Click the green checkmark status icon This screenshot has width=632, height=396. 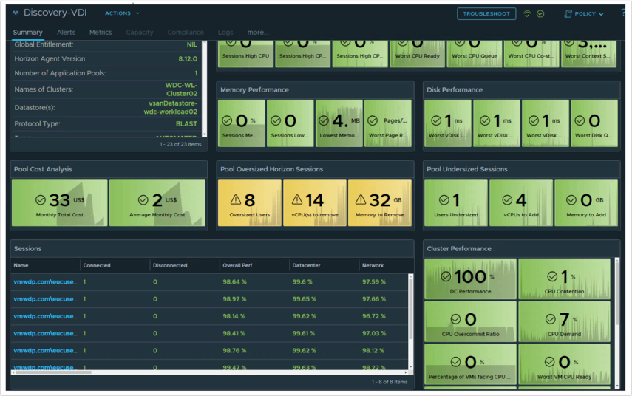(x=540, y=13)
